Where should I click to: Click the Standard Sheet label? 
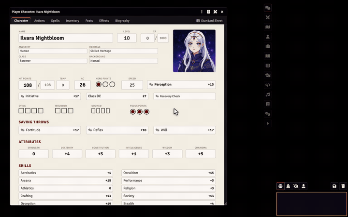(x=212, y=21)
